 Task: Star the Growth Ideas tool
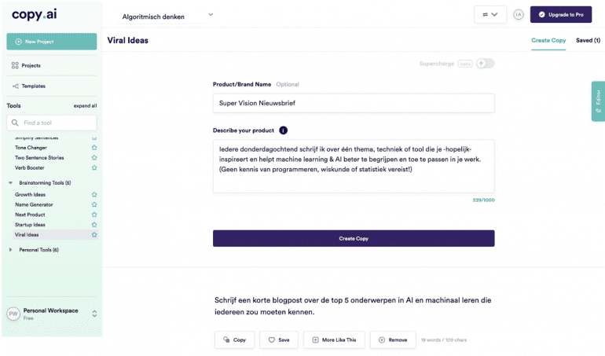94,195
